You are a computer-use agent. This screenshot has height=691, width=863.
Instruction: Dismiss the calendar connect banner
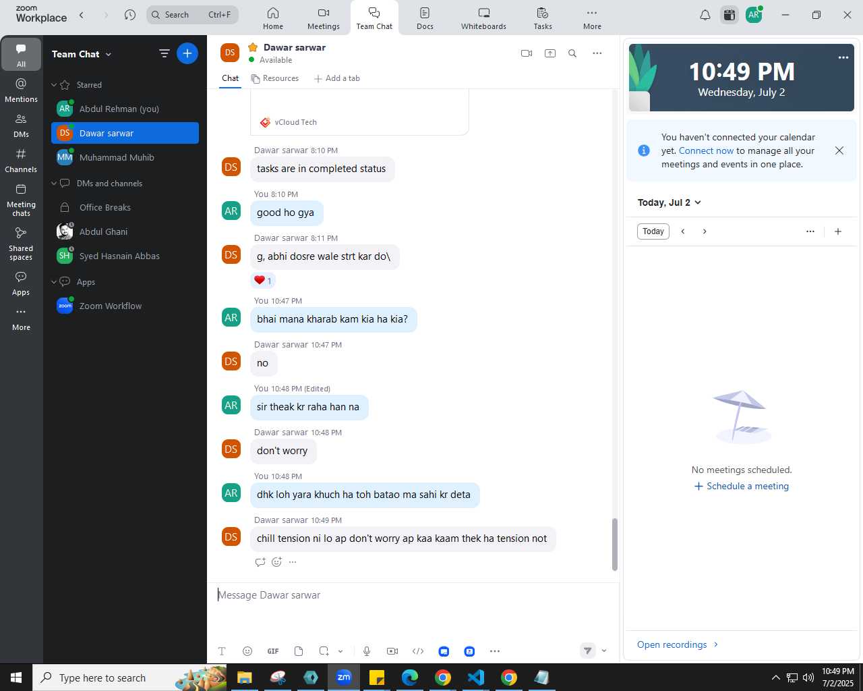(839, 150)
